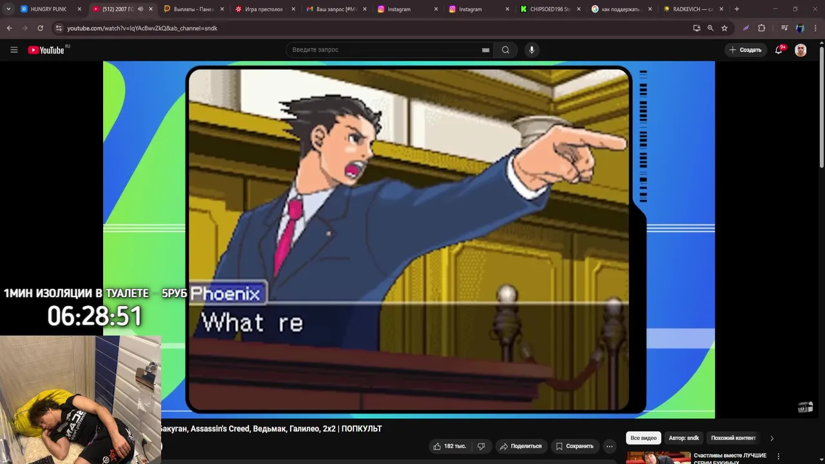The height and width of the screenshot is (464, 825).
Task: Switch to the Google 'как поддержать' tab
Action: pos(620,9)
